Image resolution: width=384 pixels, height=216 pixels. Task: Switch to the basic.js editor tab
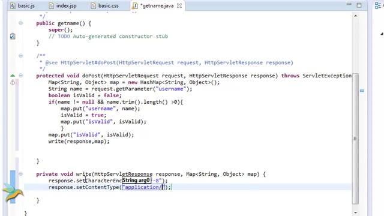coord(23,5)
